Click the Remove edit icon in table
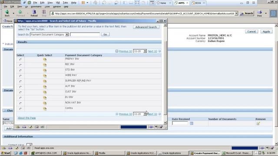The image size is (278, 156). pos(258,123)
